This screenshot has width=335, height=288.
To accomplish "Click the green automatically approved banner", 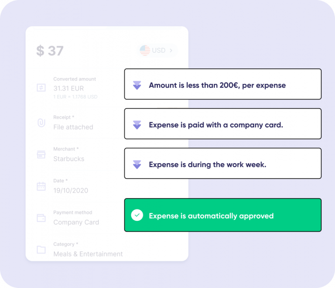I will point(223,215).
